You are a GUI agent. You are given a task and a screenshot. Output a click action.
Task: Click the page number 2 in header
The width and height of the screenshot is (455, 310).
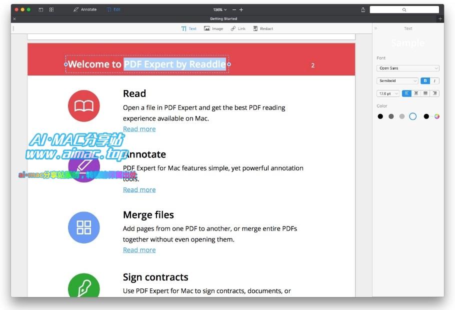[313, 65]
